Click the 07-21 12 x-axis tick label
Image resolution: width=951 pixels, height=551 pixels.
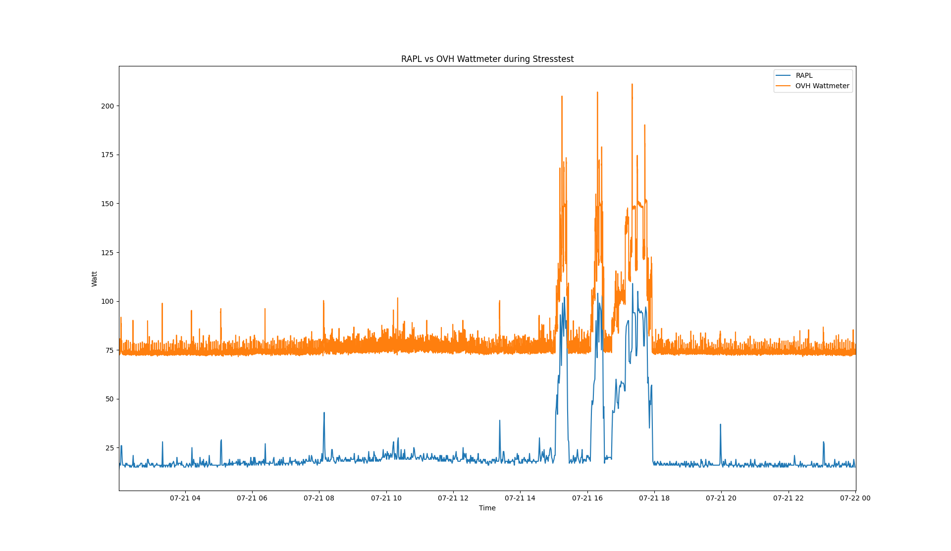tap(453, 498)
